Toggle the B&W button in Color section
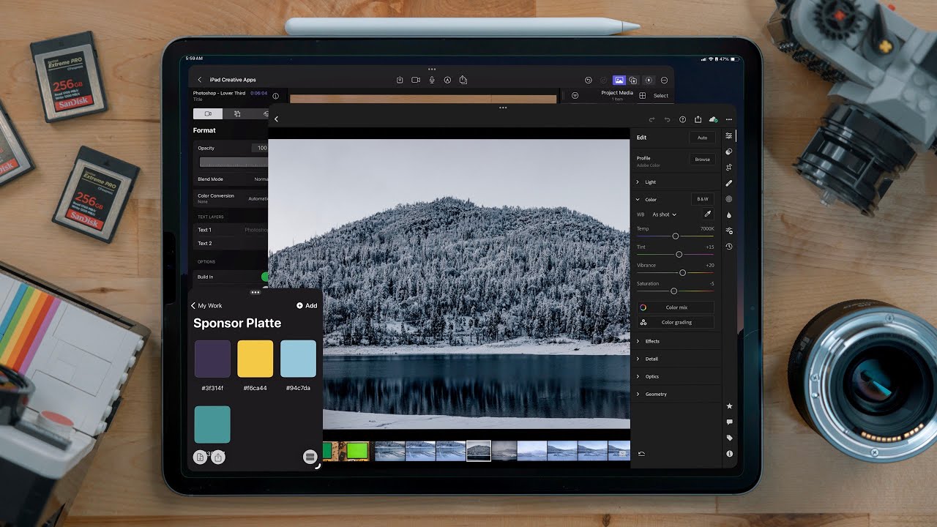 (702, 199)
